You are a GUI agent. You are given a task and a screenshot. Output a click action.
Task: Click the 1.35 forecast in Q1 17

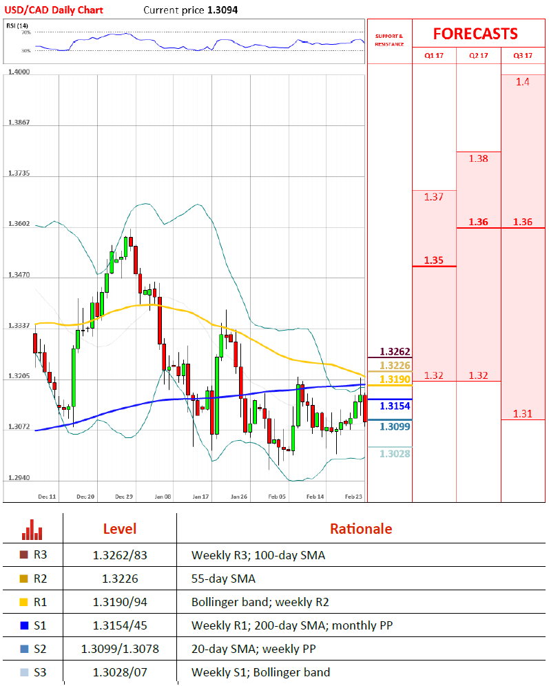(x=434, y=260)
